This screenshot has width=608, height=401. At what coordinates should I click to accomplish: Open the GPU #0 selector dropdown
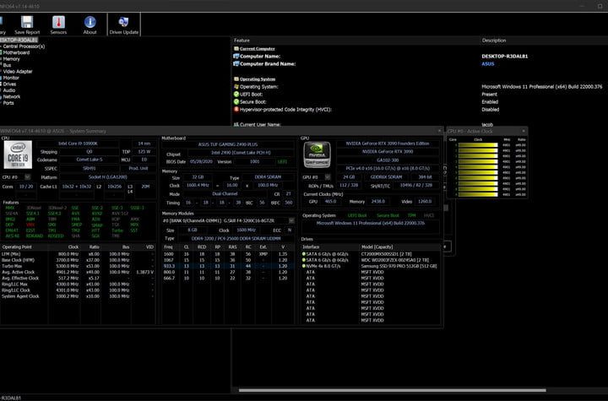click(328, 177)
